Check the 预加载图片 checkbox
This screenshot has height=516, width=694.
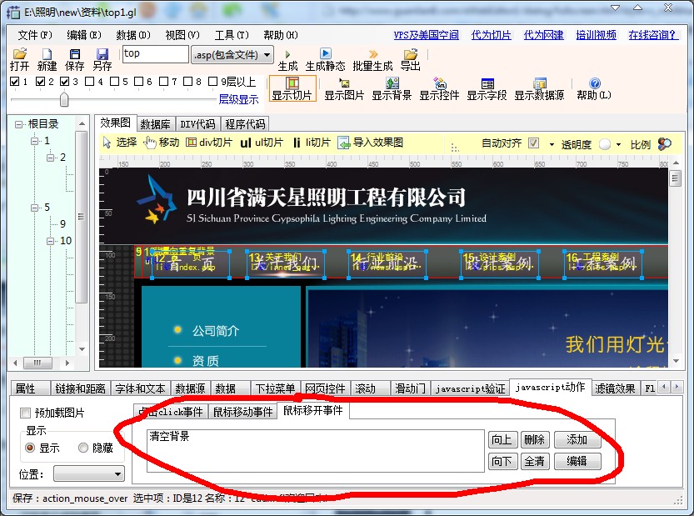pyautogui.click(x=25, y=413)
